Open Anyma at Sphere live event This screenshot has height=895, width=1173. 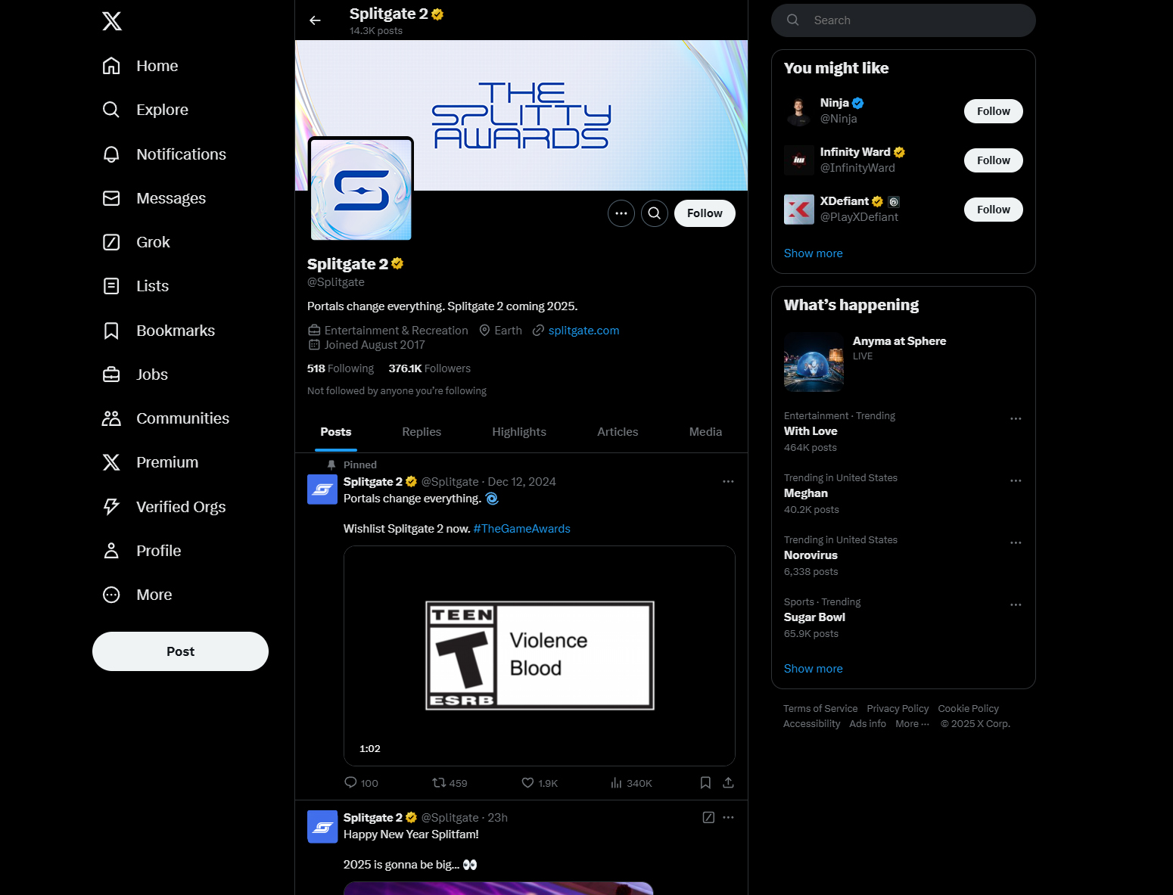click(x=904, y=362)
